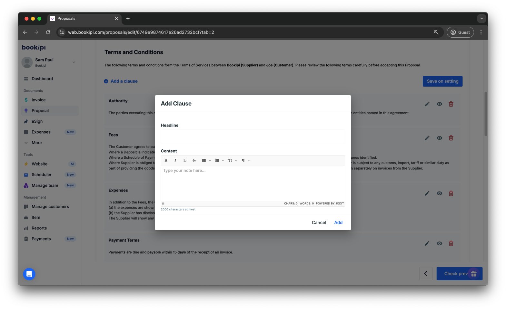Select Proposal in sidebar

[50, 111]
